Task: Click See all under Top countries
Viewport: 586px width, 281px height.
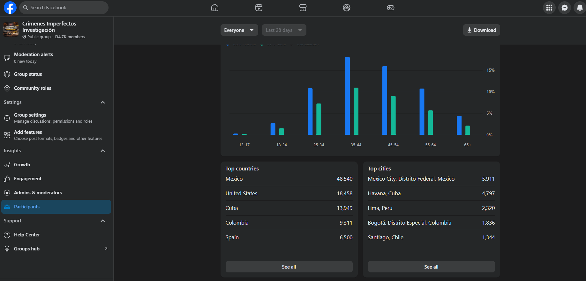Action: point(289,267)
